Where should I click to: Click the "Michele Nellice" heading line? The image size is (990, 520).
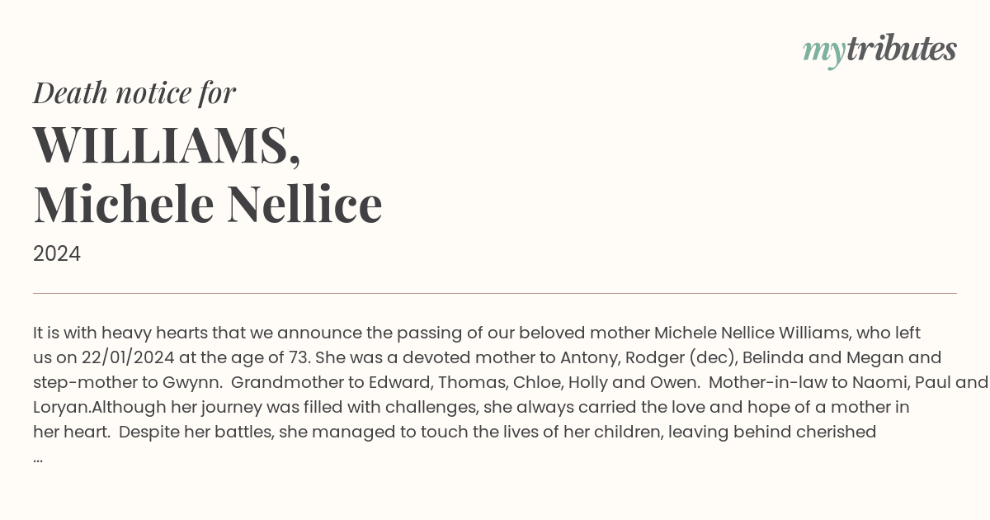point(208,204)
